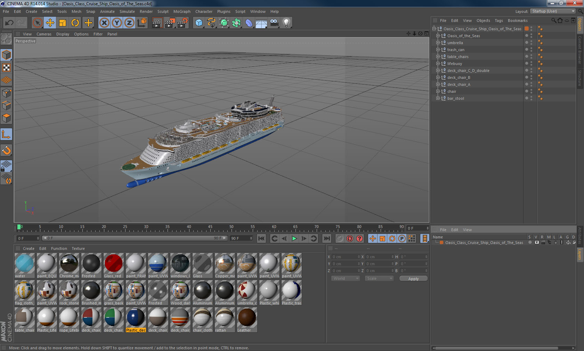Viewport: 584px width, 351px height.
Task: Open the MoGraph menu
Action: coord(182,11)
